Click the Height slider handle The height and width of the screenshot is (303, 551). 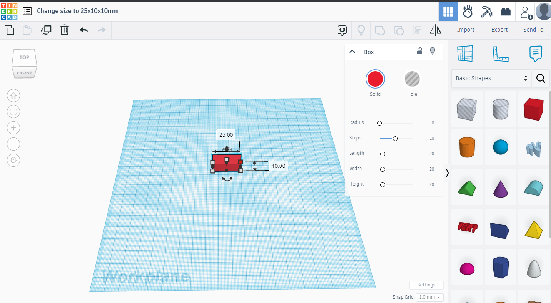click(x=382, y=185)
